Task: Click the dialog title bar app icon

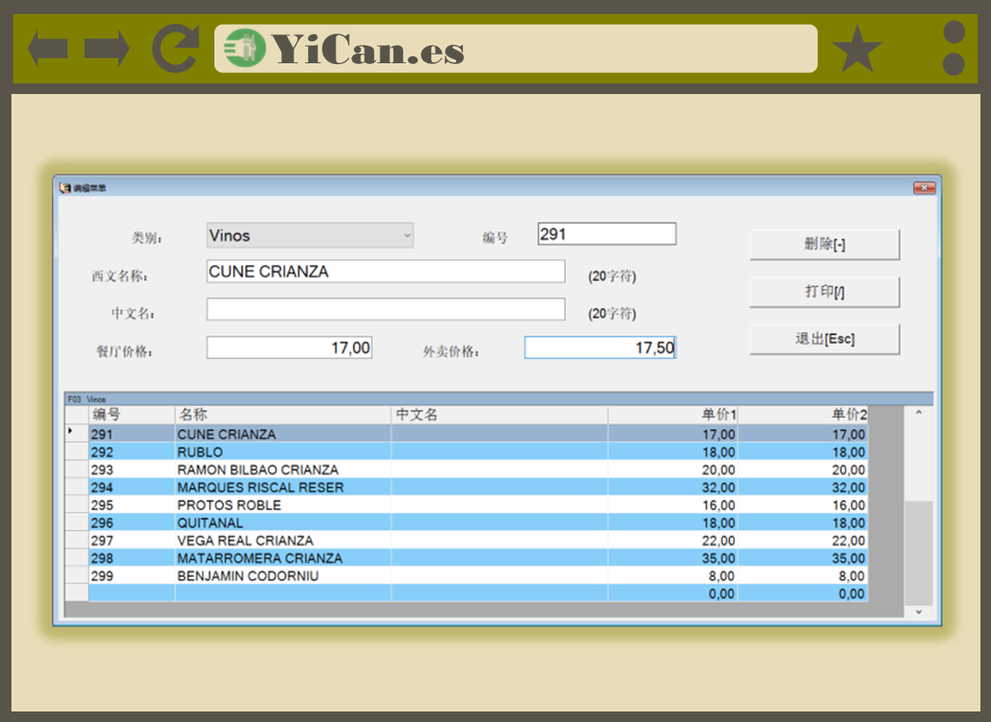Action: point(64,188)
